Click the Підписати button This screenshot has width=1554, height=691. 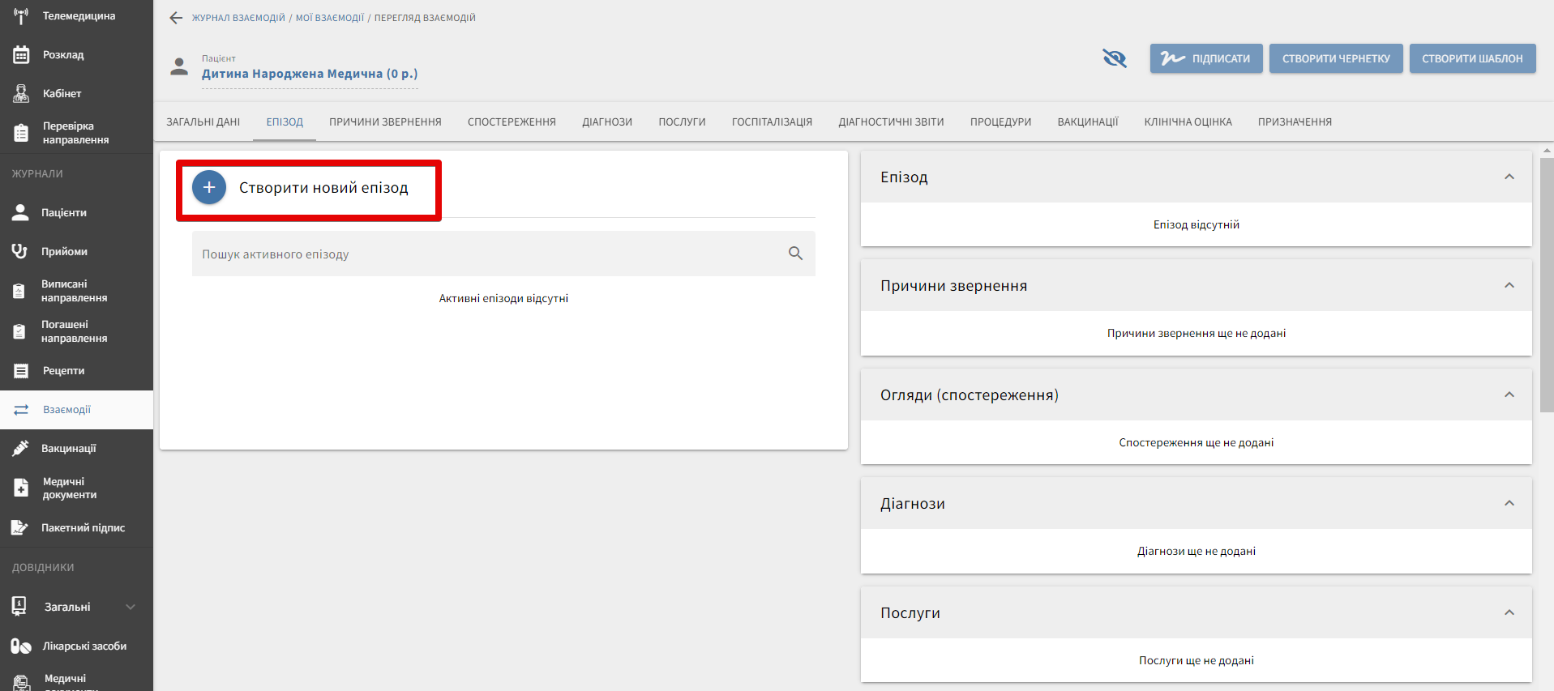[1205, 58]
